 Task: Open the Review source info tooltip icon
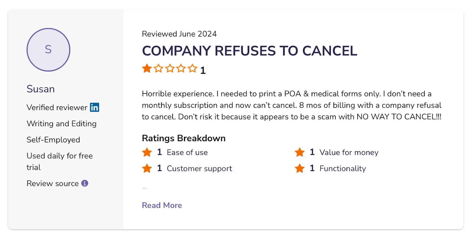coord(85,183)
